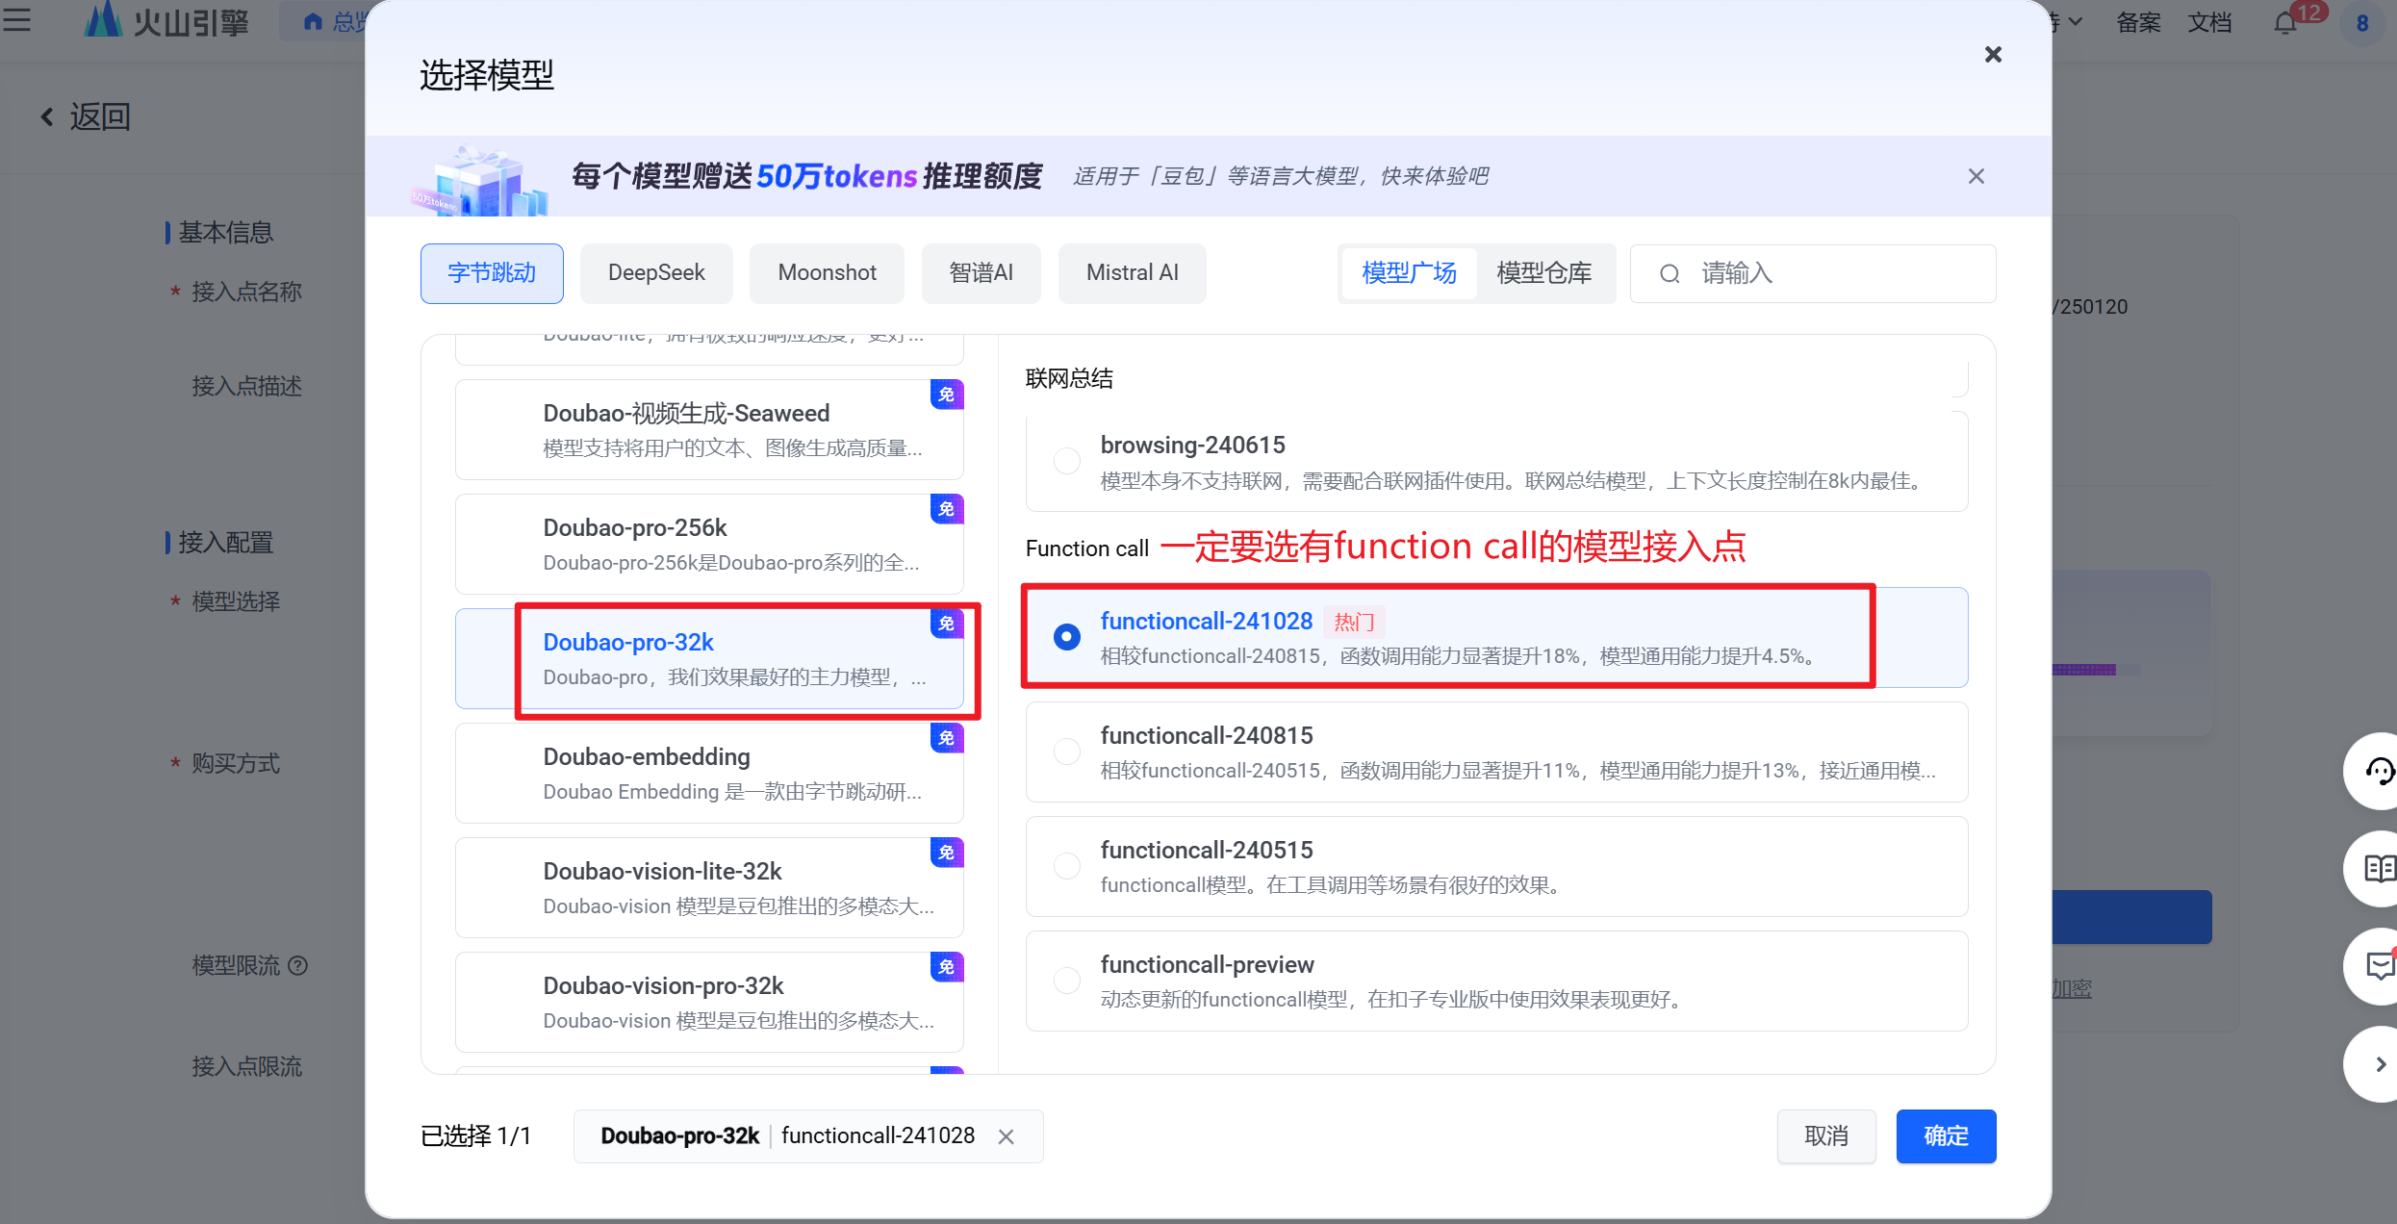The width and height of the screenshot is (2397, 1224).
Task: Choose the Doubao-vision-pro-32k model card
Action: tap(709, 1003)
